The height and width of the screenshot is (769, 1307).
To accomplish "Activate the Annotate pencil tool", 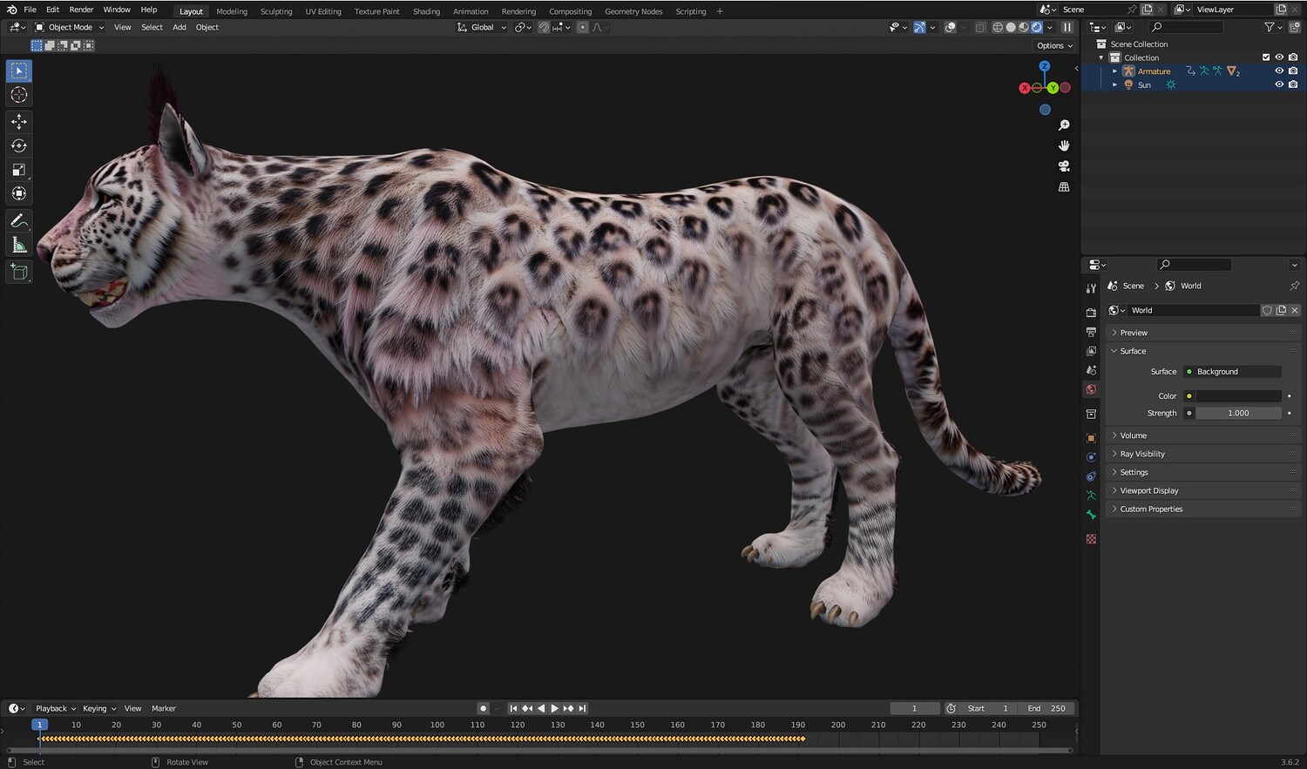I will pyautogui.click(x=18, y=221).
